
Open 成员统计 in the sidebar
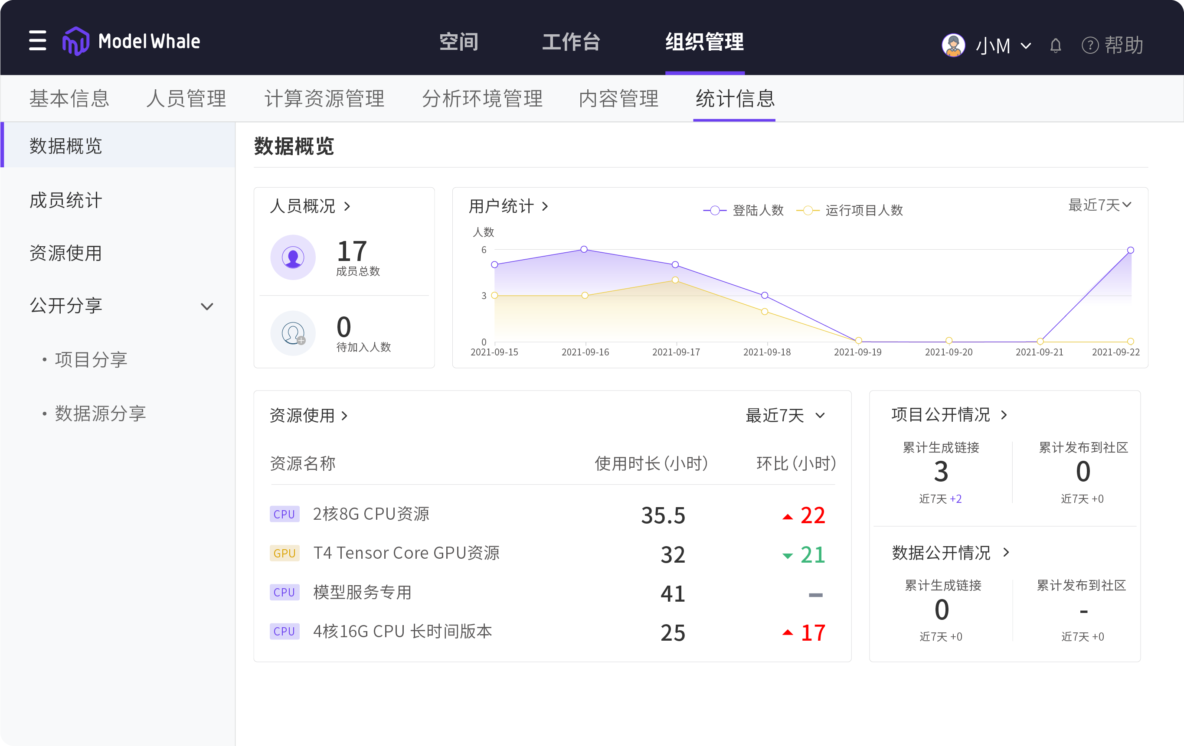66,200
